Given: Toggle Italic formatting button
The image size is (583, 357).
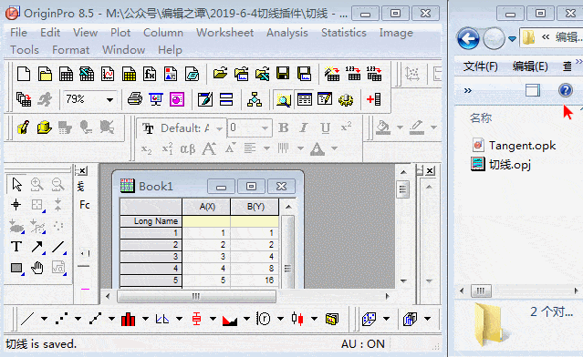Looking at the screenshot, I should [304, 128].
